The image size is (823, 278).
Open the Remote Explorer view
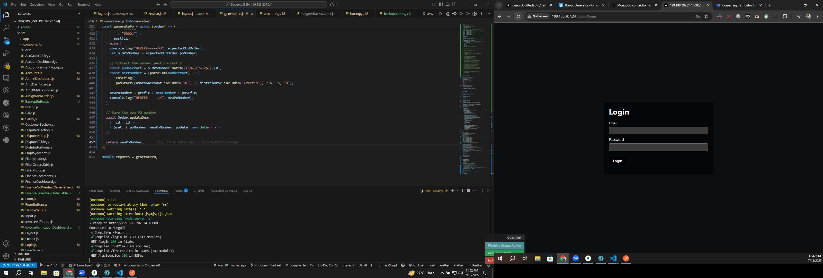tap(6, 78)
